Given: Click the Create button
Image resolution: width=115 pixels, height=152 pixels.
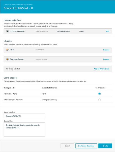Looking at the screenshot, I should 105,146.
